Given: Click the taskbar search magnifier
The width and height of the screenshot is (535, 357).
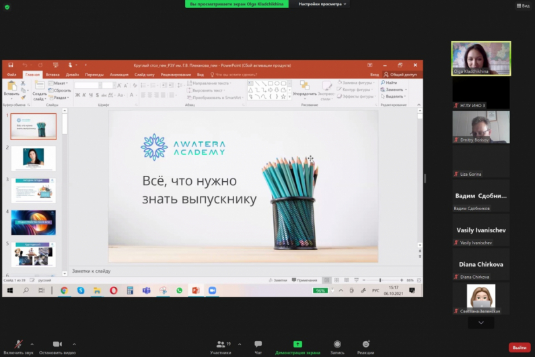Looking at the screenshot, I should 26,290.
